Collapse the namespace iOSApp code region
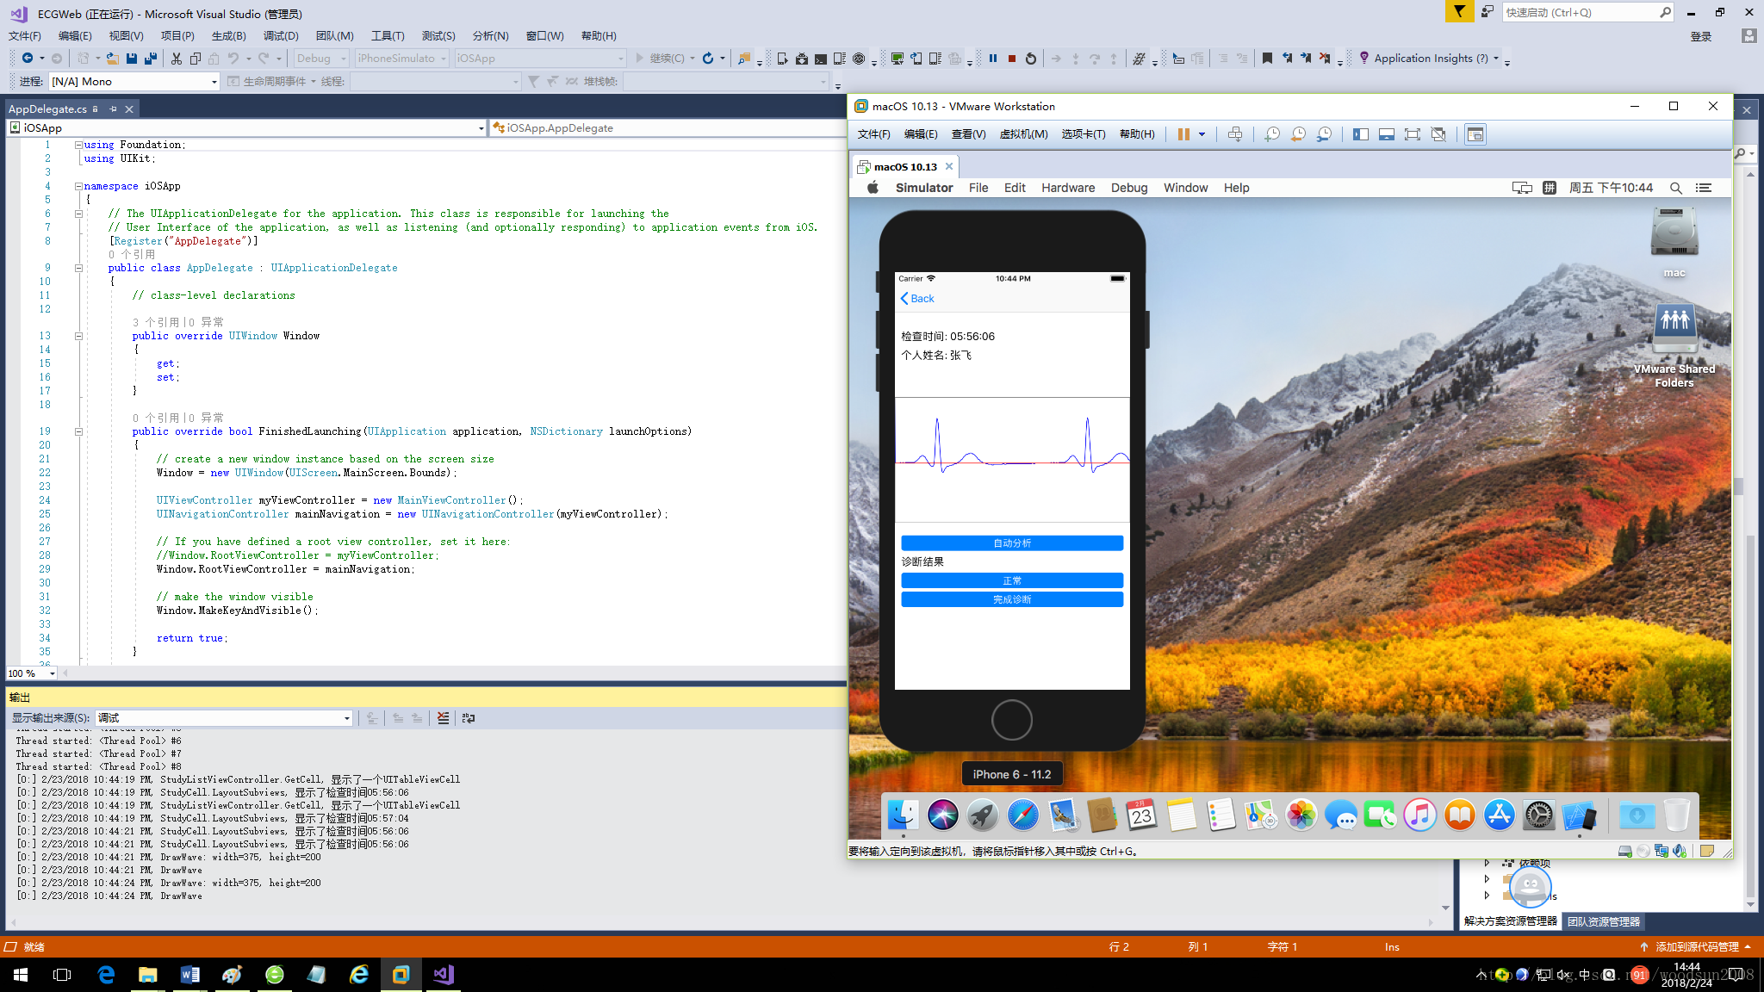This screenshot has height=992, width=1764. pyautogui.click(x=78, y=186)
